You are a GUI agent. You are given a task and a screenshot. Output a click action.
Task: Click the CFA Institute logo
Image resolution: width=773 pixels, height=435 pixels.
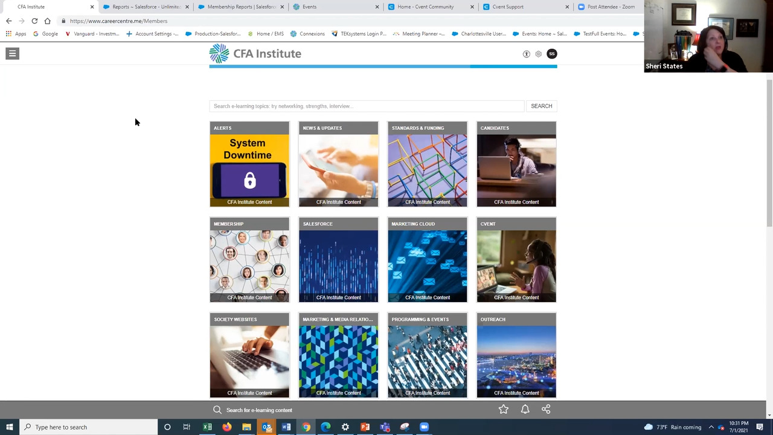pos(255,54)
